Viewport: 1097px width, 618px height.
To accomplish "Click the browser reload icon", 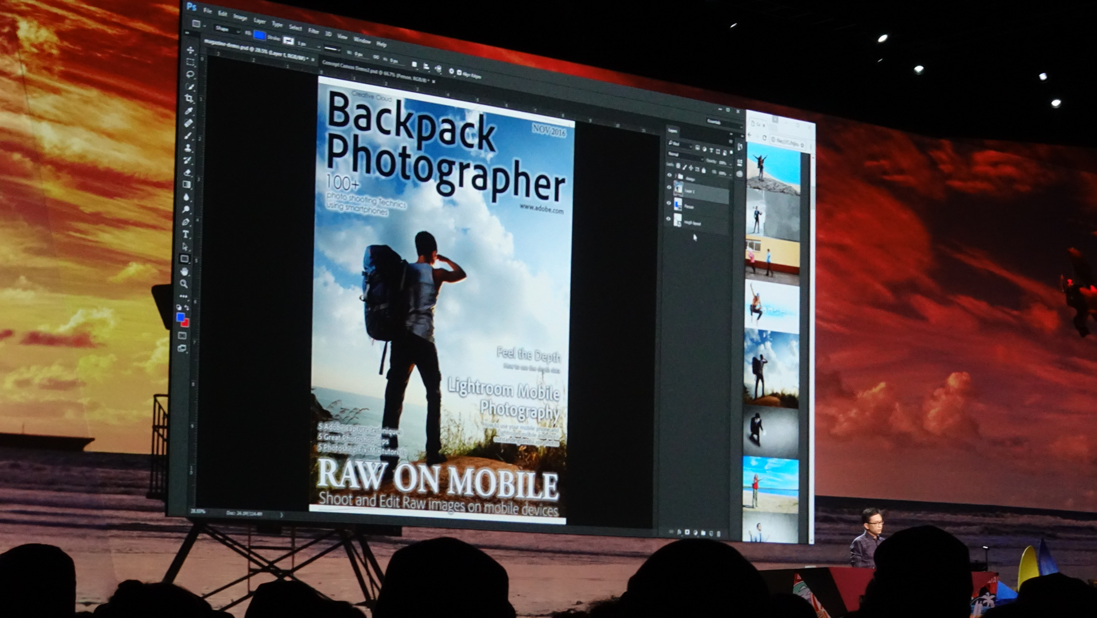I will tap(764, 138).
